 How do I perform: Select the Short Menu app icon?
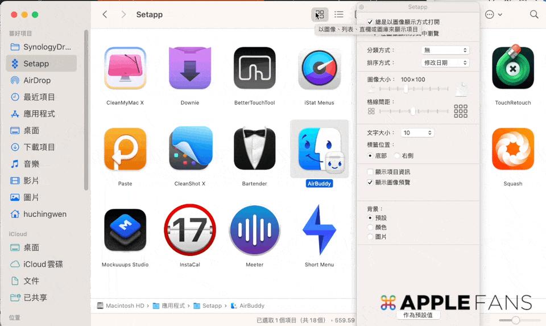pyautogui.click(x=319, y=230)
